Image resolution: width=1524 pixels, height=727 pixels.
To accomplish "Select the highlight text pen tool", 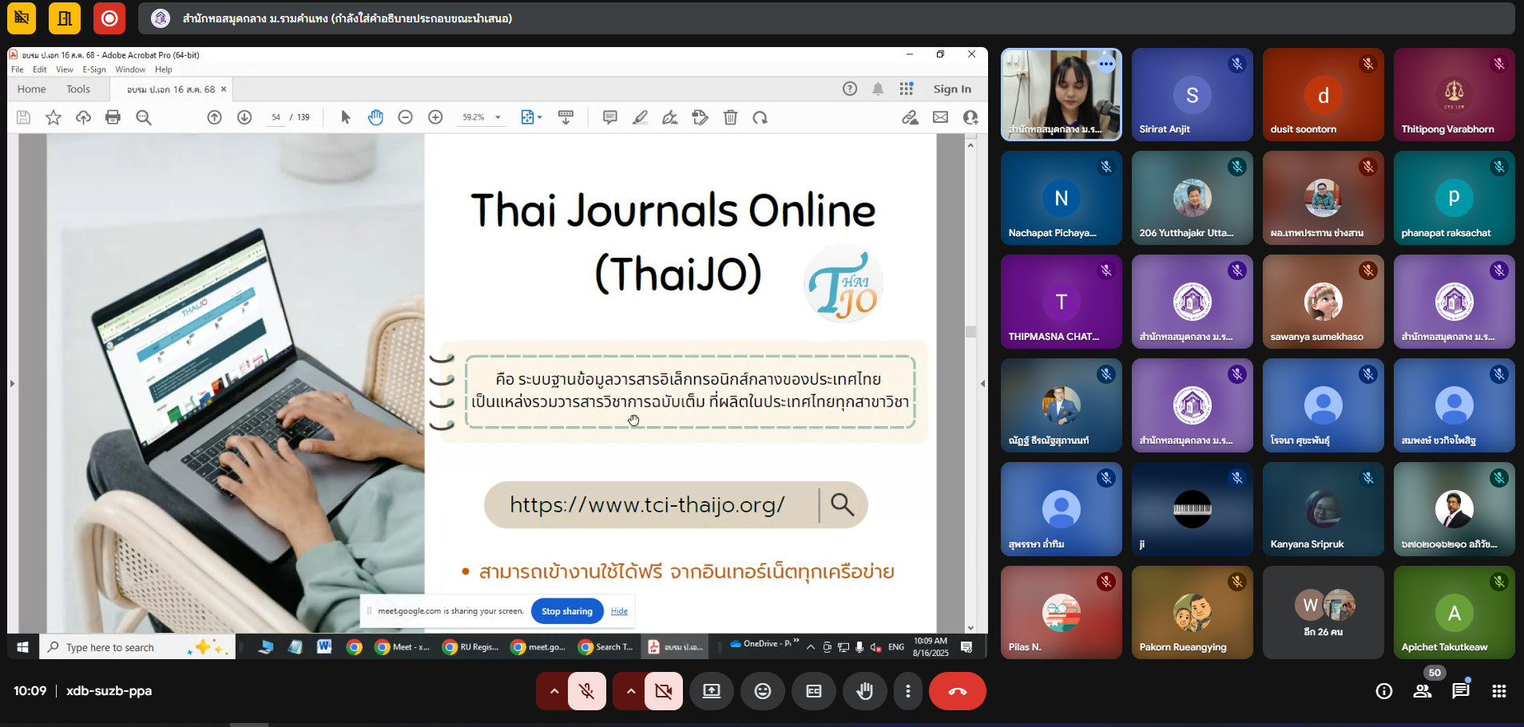I will (x=640, y=117).
